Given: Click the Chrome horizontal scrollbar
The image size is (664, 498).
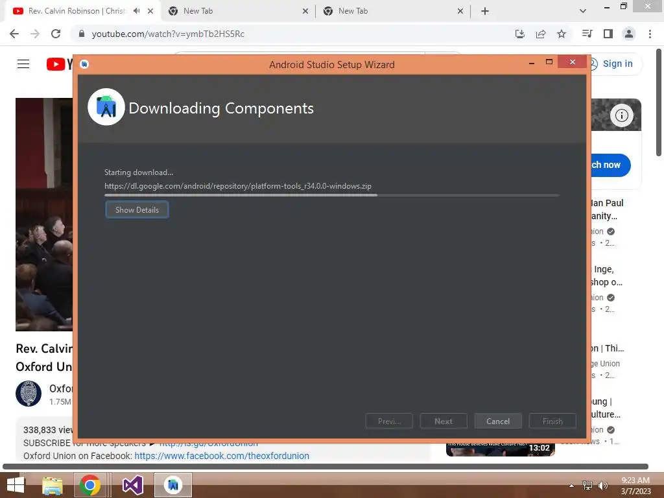Looking at the screenshot, I should [x=326, y=466].
